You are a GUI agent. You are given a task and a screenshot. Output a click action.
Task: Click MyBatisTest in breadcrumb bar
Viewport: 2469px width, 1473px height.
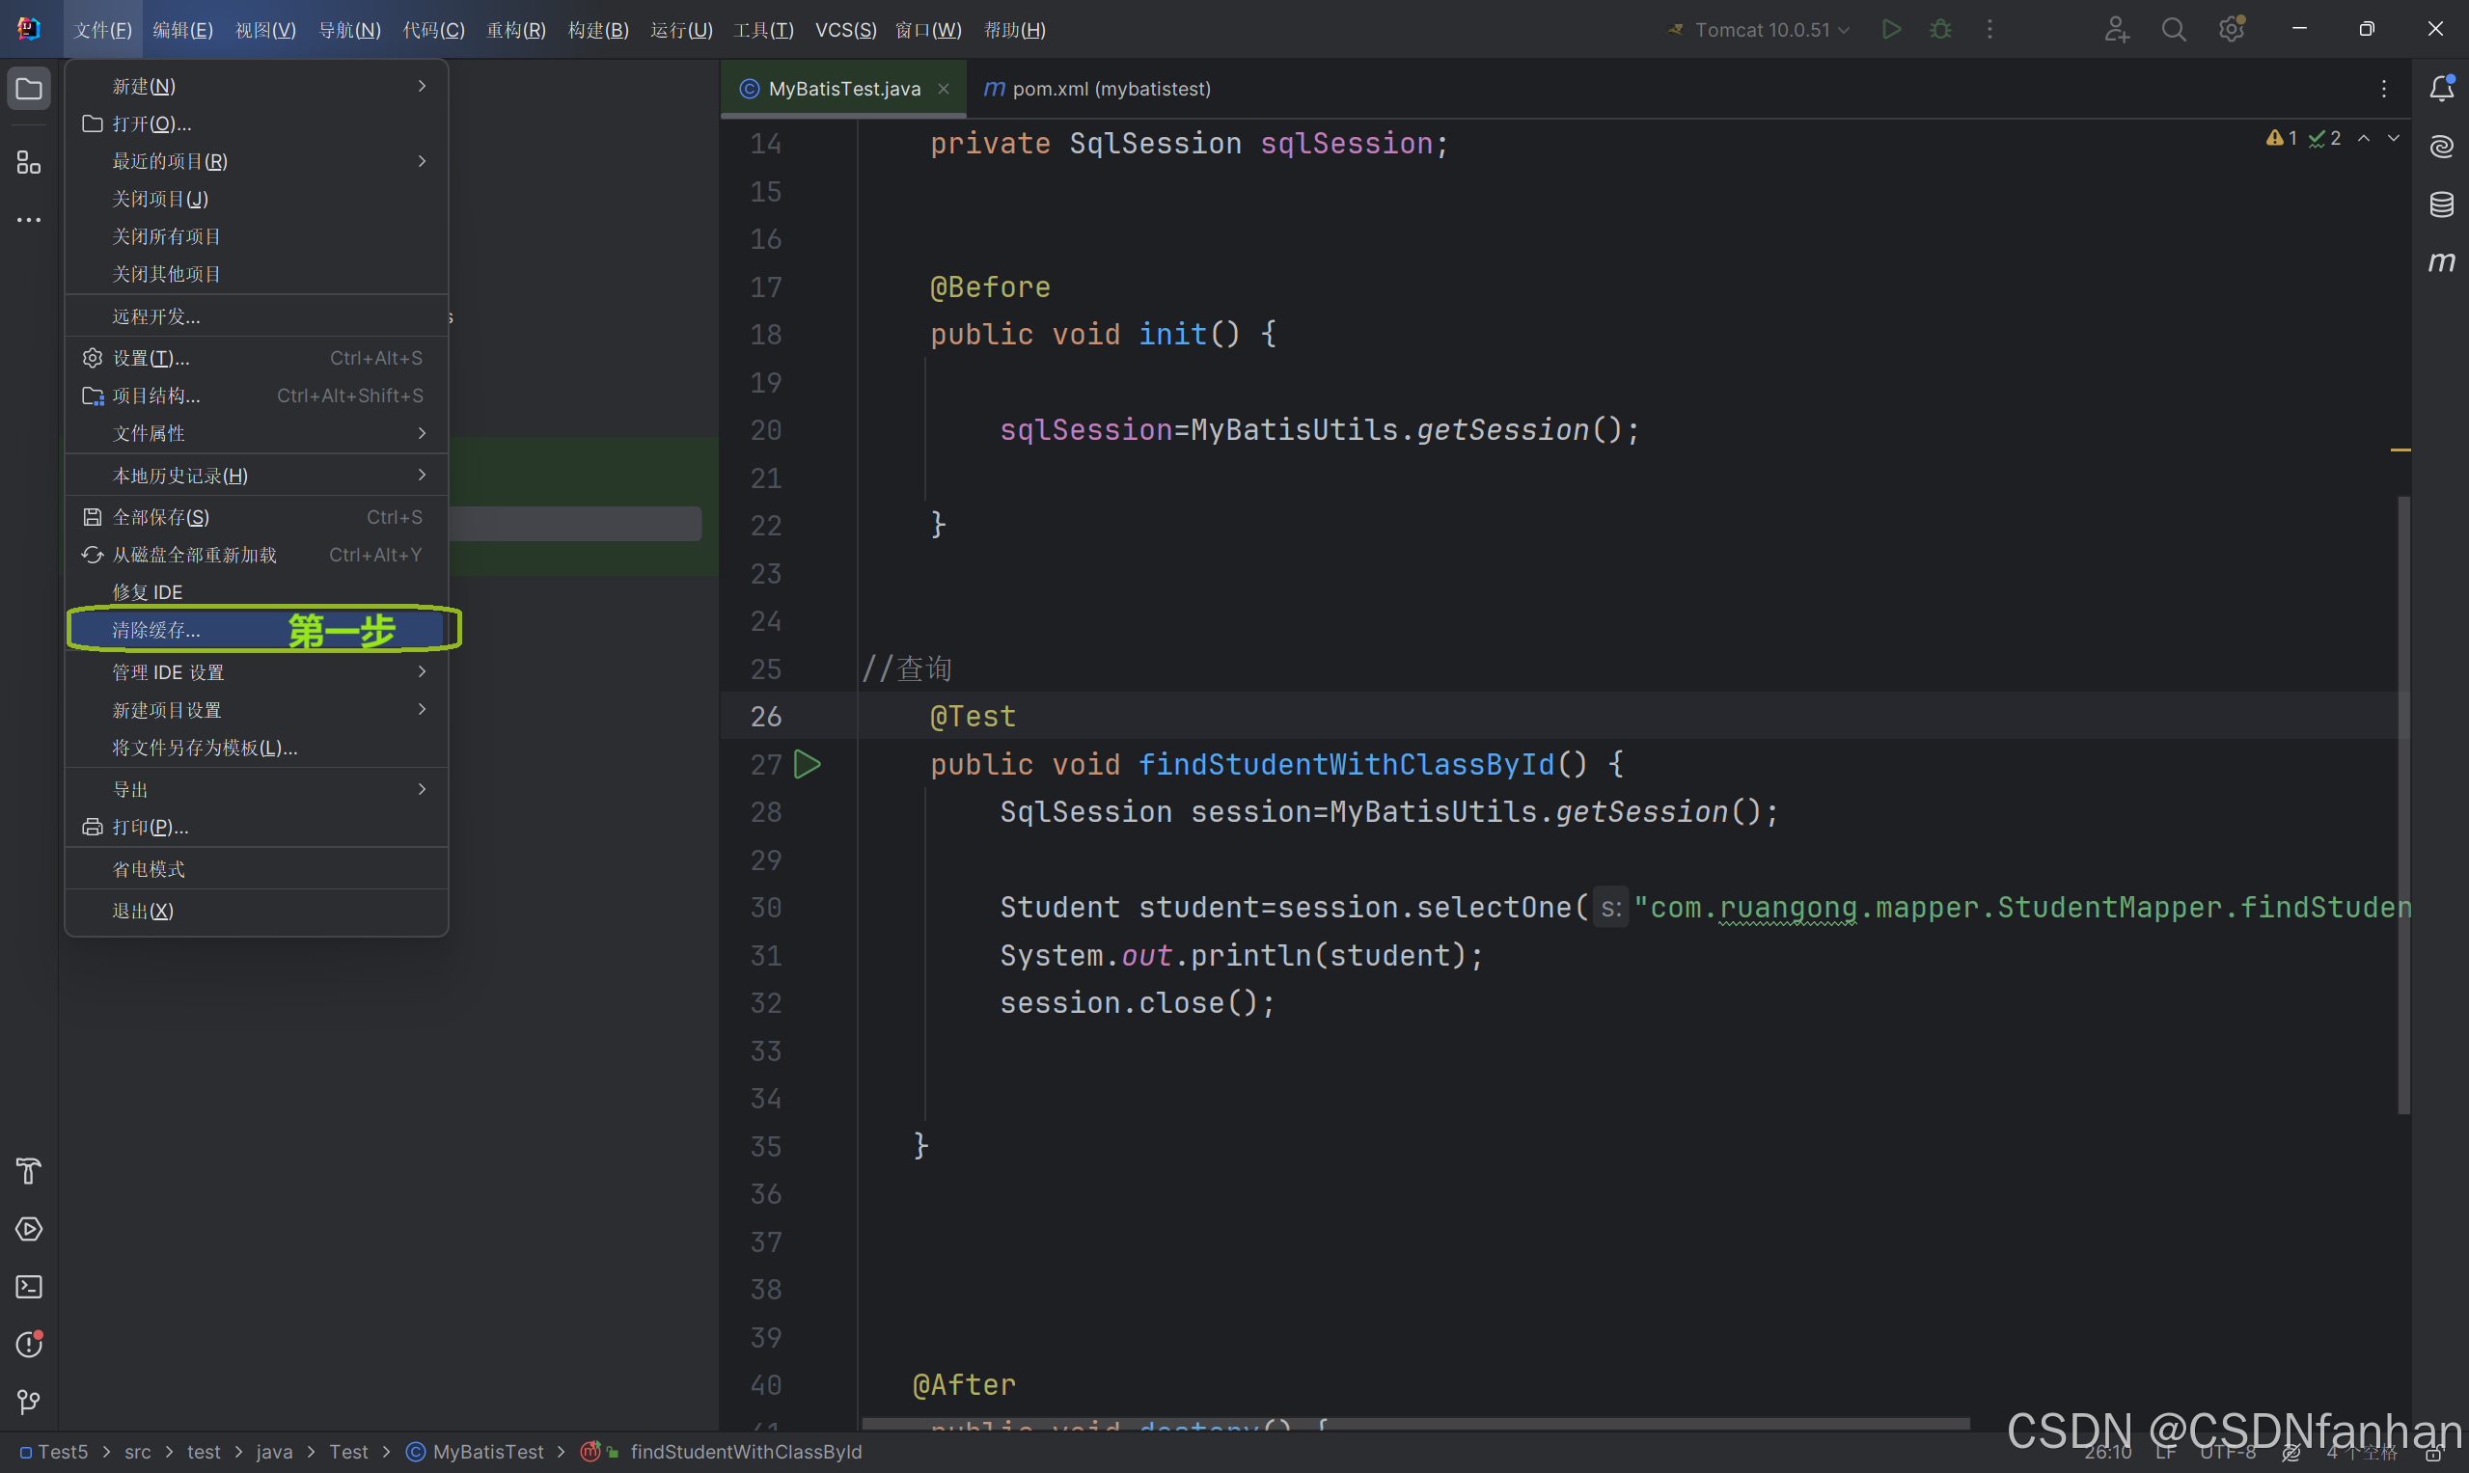486,1451
